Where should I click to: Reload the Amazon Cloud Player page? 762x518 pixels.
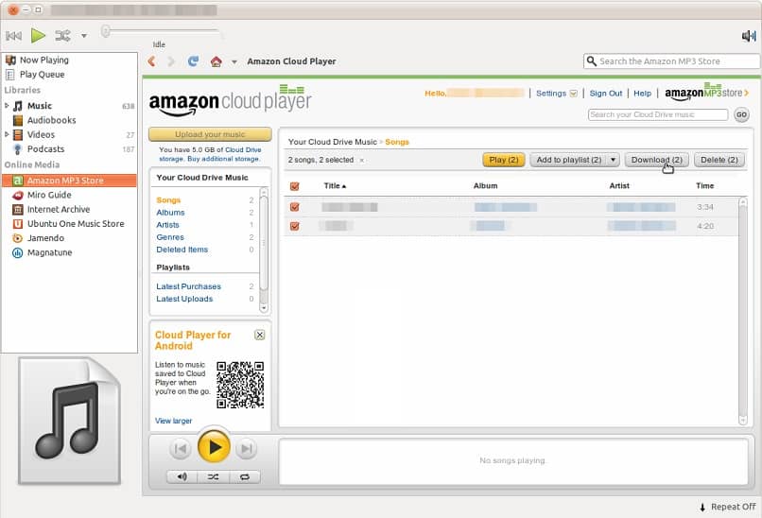(193, 61)
